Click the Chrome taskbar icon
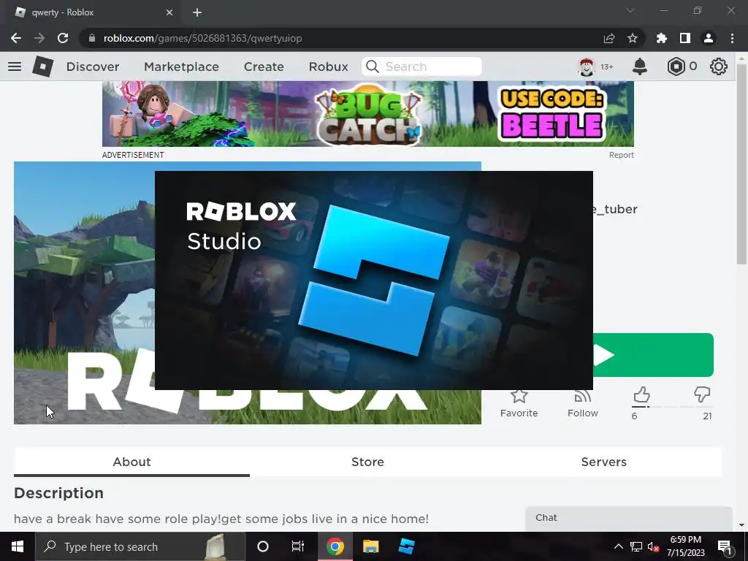 (335, 546)
